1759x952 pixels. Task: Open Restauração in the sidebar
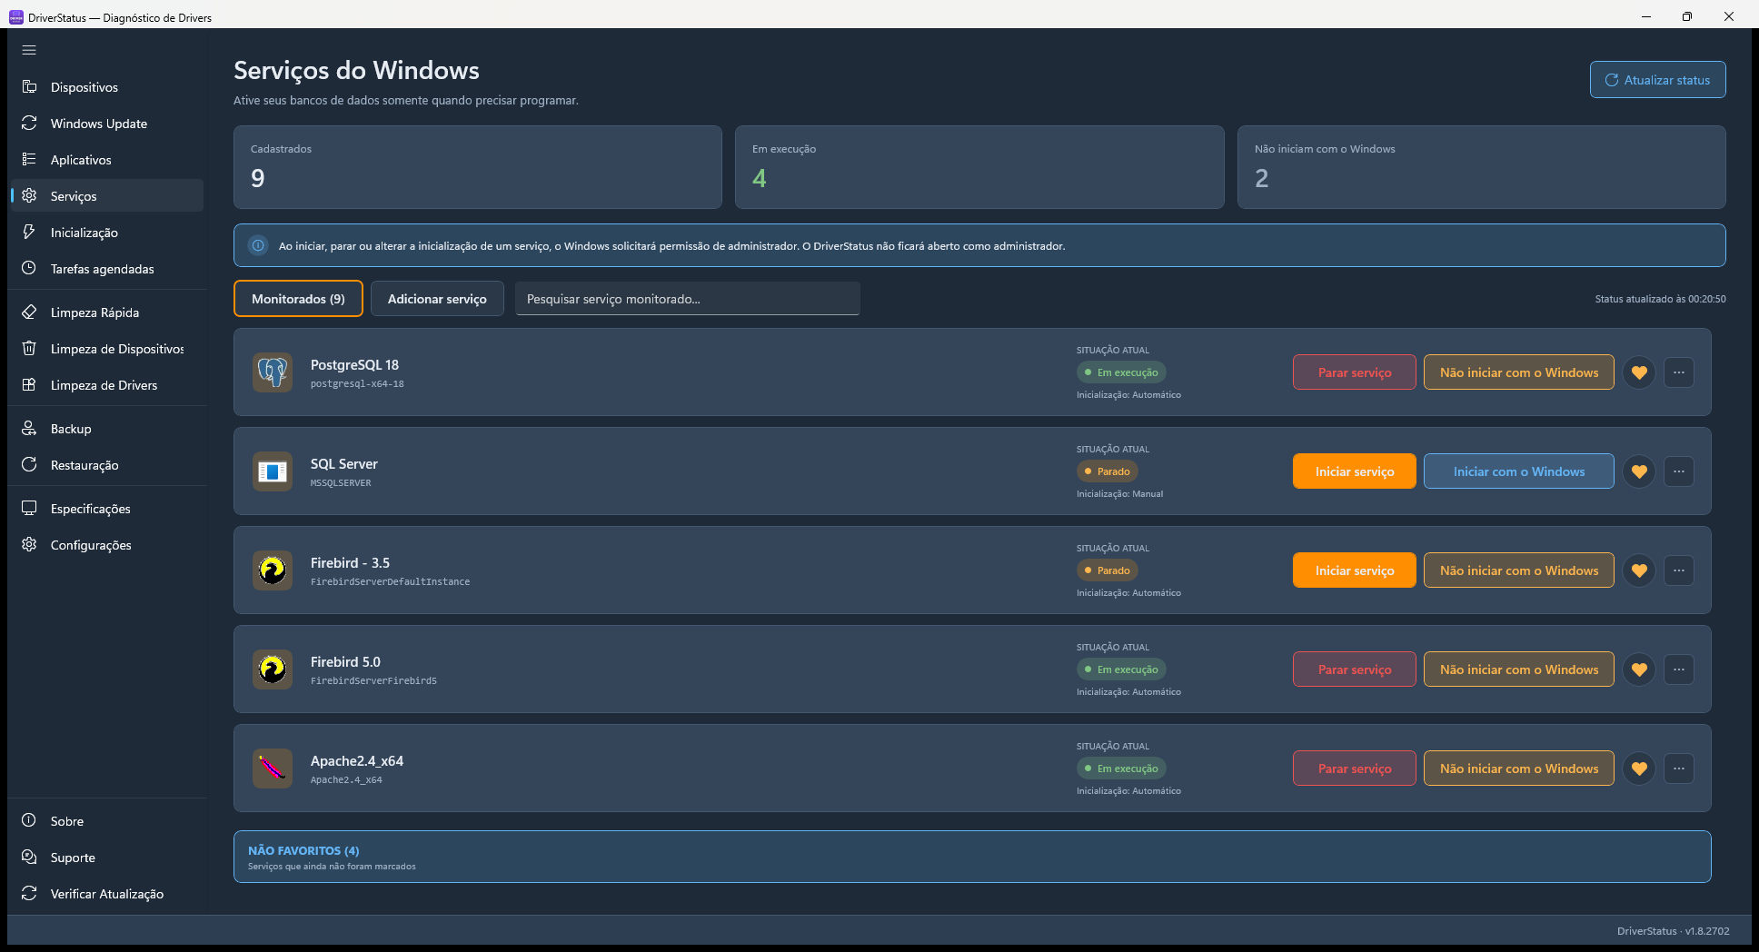coord(107,465)
